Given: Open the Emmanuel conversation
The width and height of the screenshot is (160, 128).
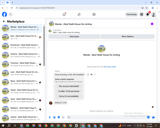Looking at the screenshot, I should (x=21, y=46).
